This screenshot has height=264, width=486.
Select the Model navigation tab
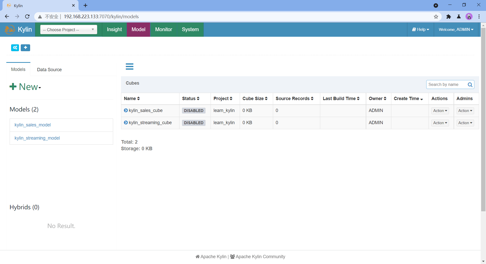coord(138,30)
